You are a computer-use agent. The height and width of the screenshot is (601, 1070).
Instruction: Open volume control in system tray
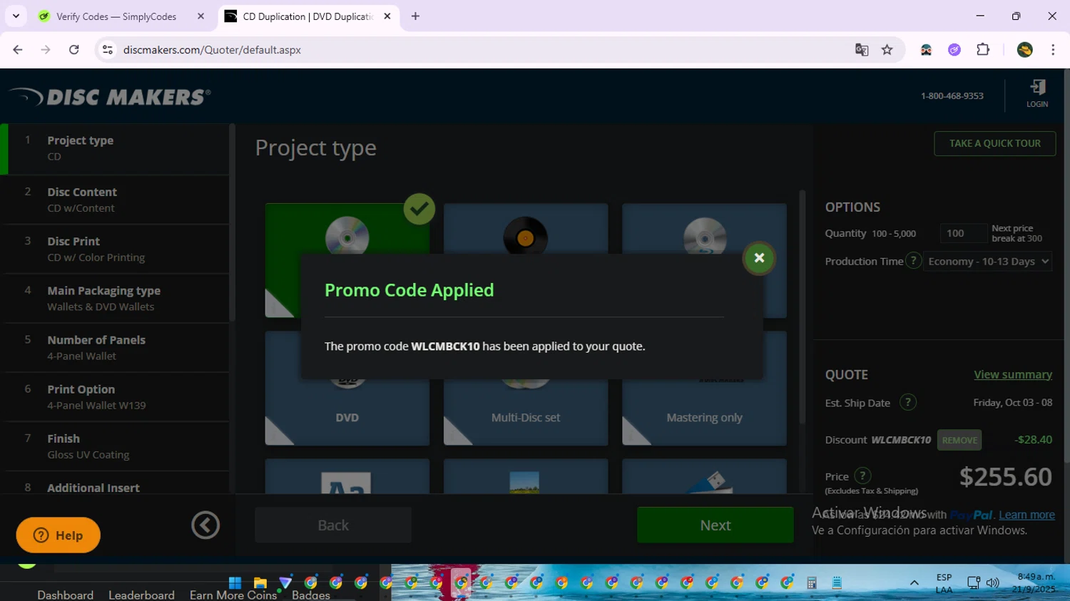(x=992, y=583)
